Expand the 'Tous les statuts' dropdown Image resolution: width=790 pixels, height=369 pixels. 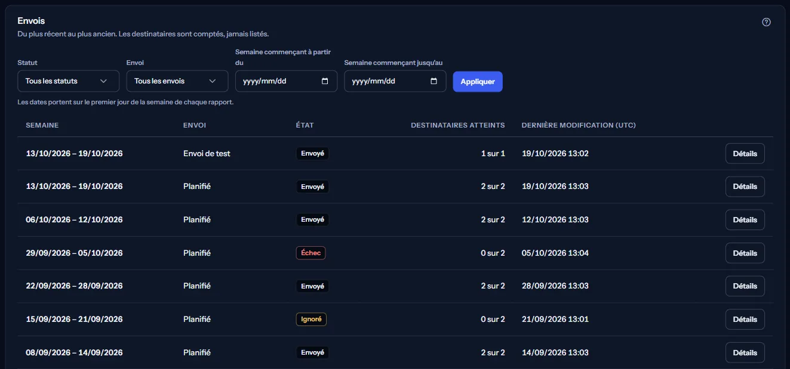(69, 81)
